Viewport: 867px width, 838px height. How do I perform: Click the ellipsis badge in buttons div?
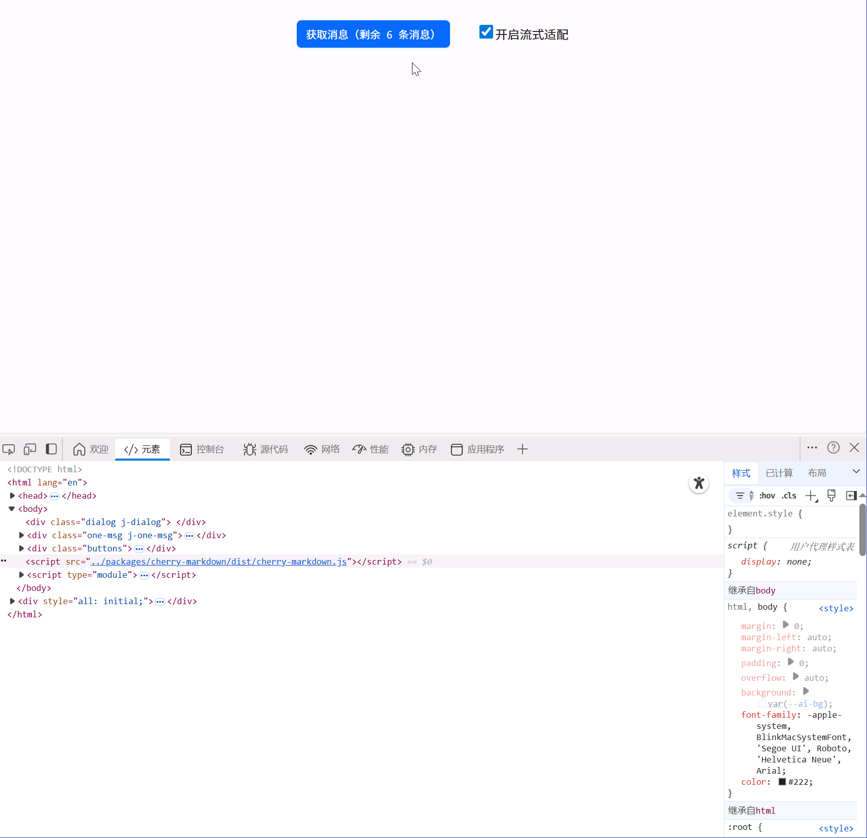point(140,549)
